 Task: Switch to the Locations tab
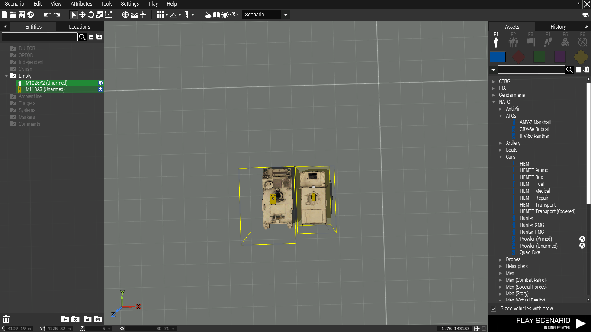[80, 27]
